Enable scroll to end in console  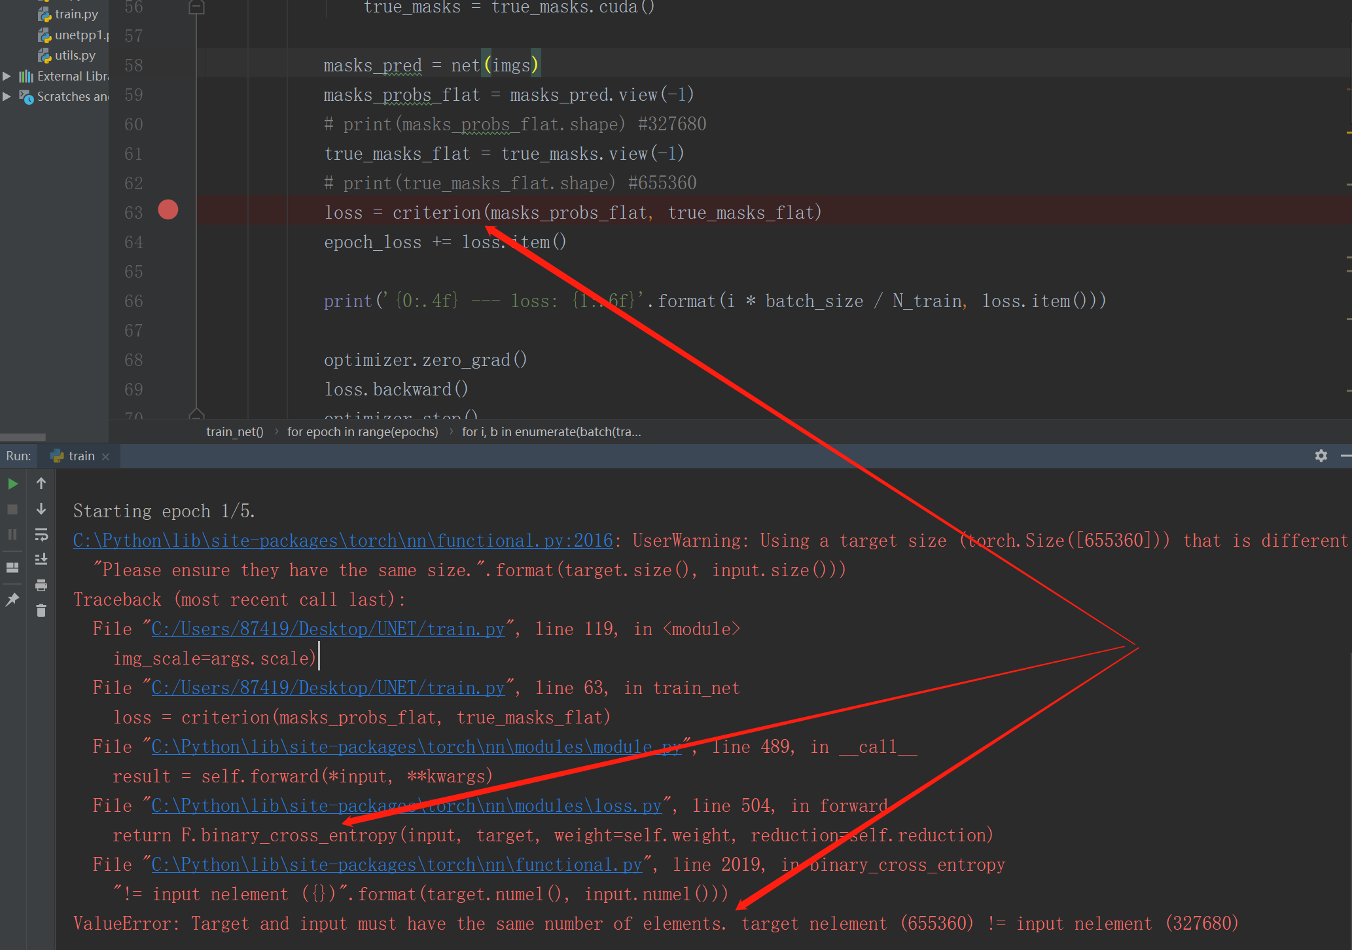(41, 559)
